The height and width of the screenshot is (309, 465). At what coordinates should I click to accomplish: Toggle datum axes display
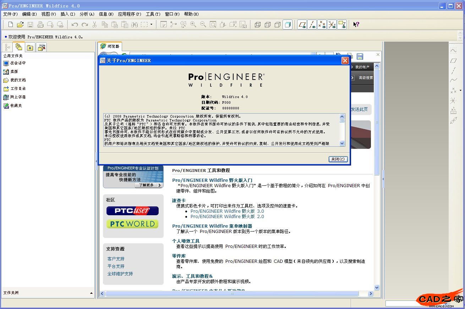coord(312,25)
